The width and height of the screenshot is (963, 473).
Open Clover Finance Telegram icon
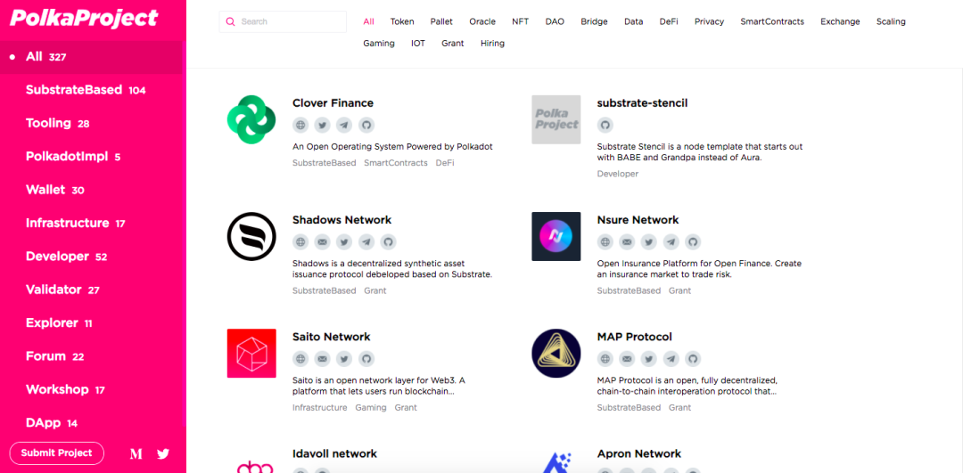pos(344,125)
